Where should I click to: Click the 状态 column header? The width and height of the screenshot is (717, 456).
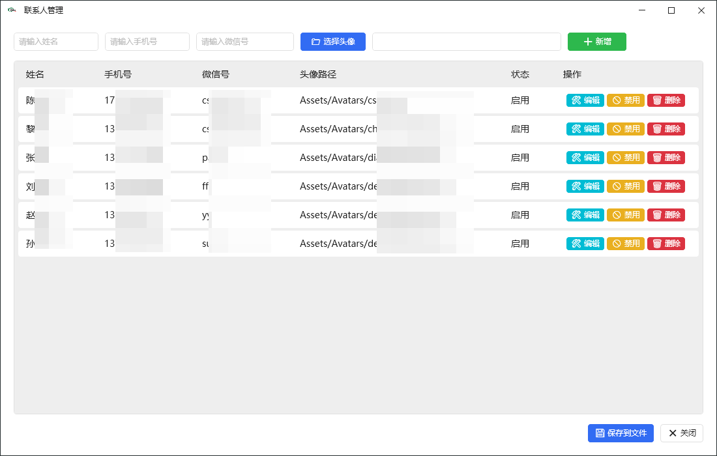(520, 74)
